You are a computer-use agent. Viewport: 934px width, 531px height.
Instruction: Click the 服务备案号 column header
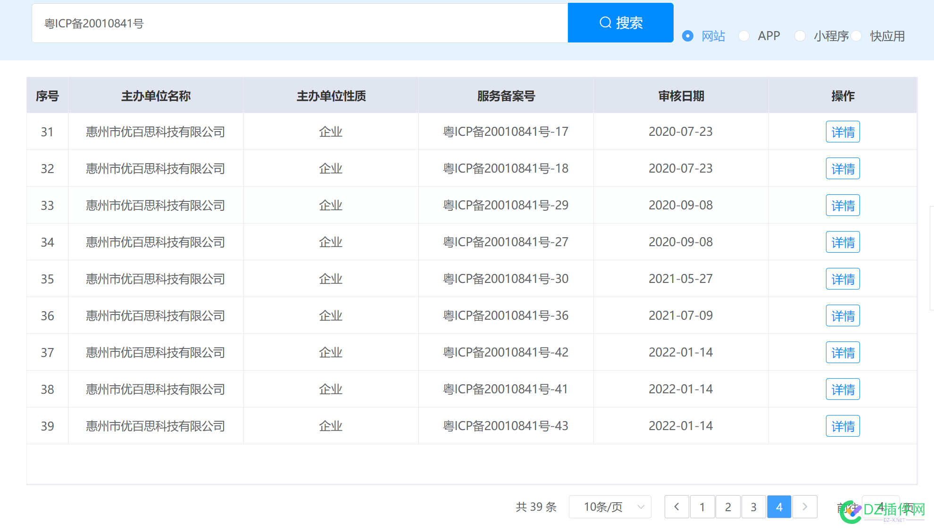tap(506, 96)
